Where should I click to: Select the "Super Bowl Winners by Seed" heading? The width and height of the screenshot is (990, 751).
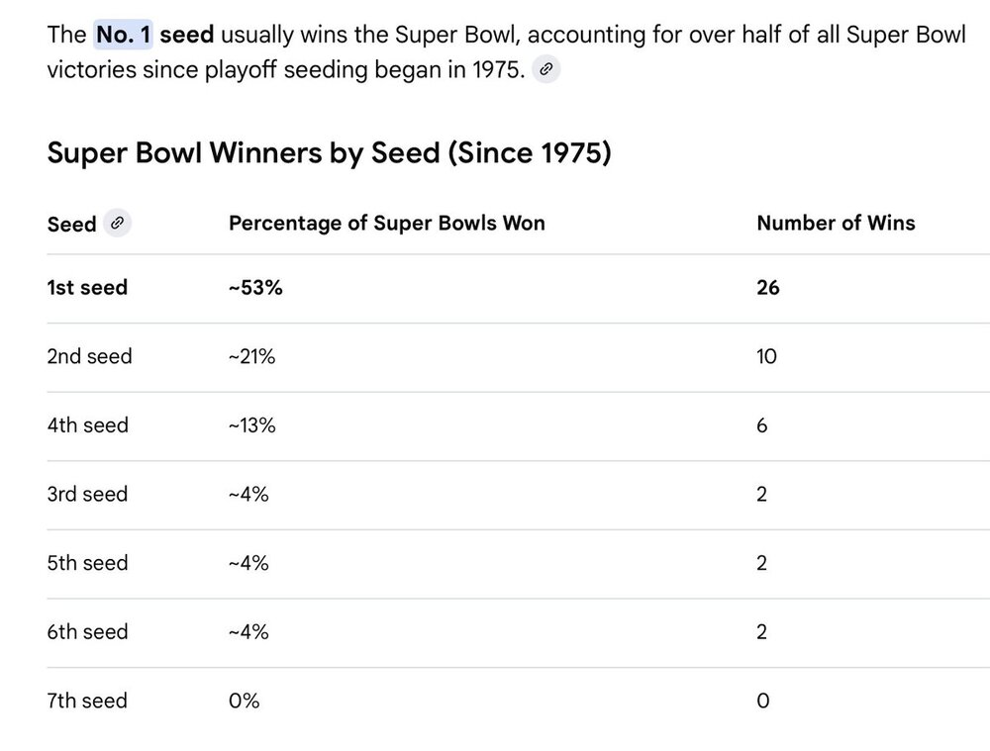click(x=329, y=153)
